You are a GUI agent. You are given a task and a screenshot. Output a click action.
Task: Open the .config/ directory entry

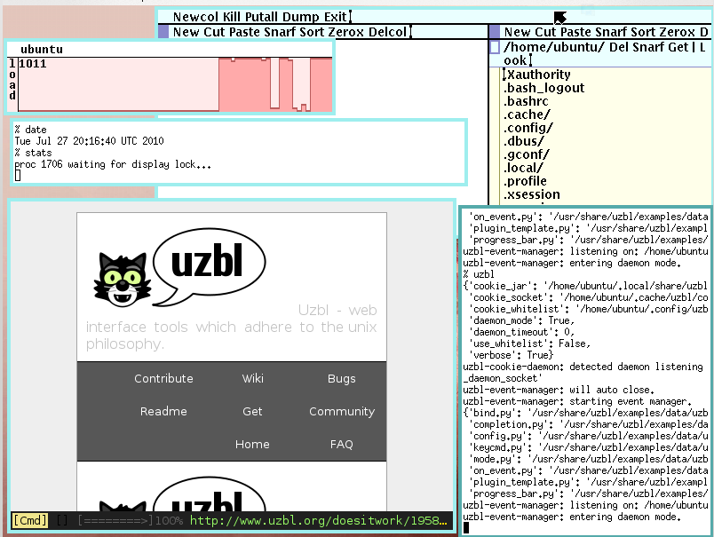[x=528, y=128]
